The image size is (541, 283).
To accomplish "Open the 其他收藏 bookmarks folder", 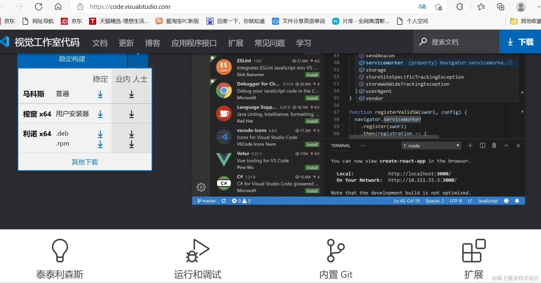I will pyautogui.click(x=526, y=21).
